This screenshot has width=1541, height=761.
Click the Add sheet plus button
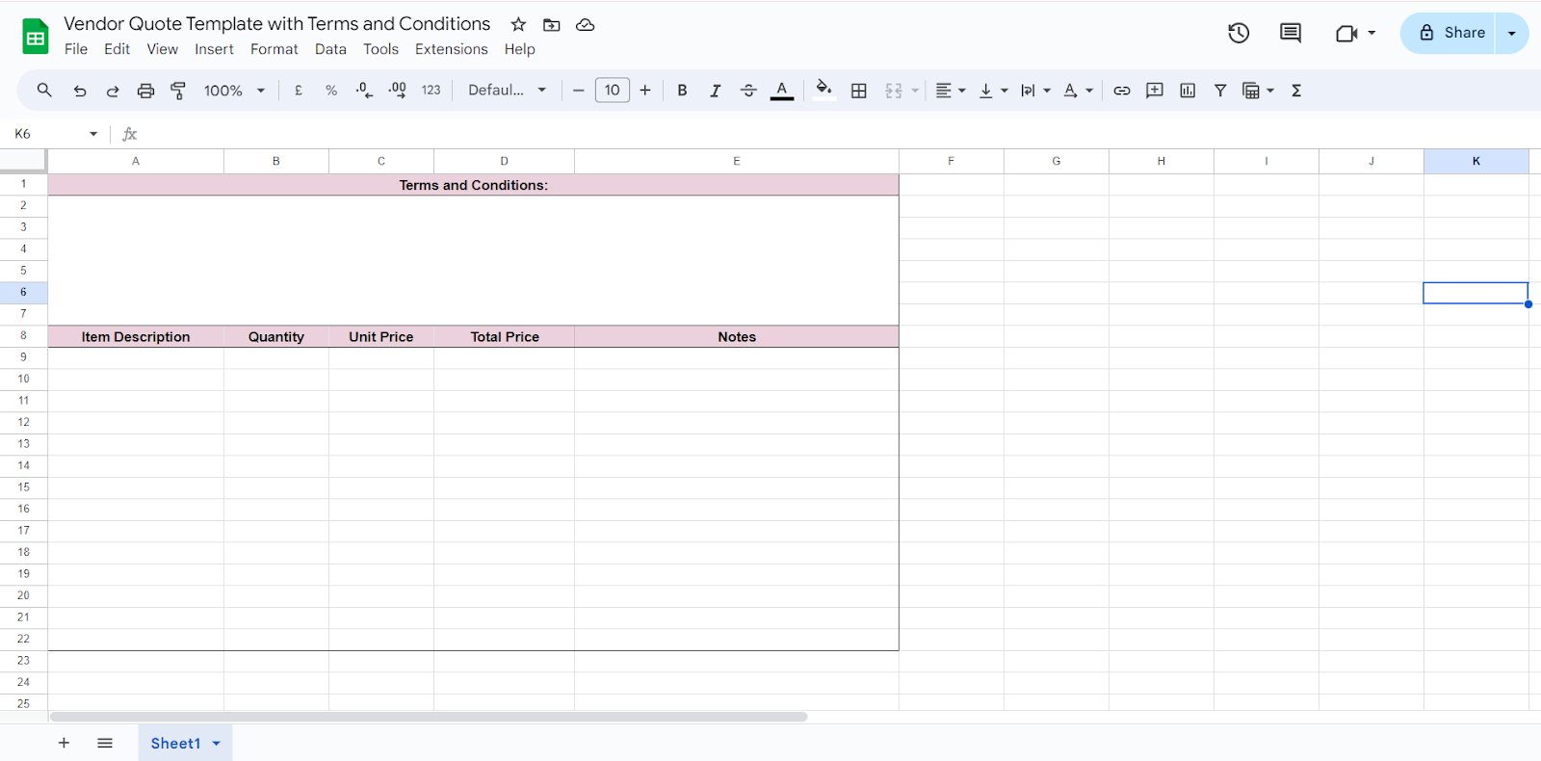point(64,744)
